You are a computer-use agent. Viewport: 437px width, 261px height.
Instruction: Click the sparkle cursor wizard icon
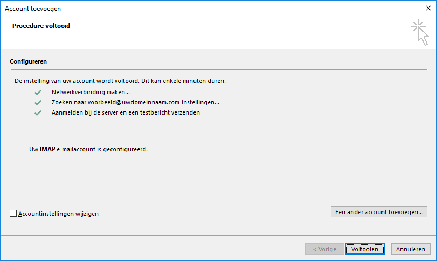420,32
